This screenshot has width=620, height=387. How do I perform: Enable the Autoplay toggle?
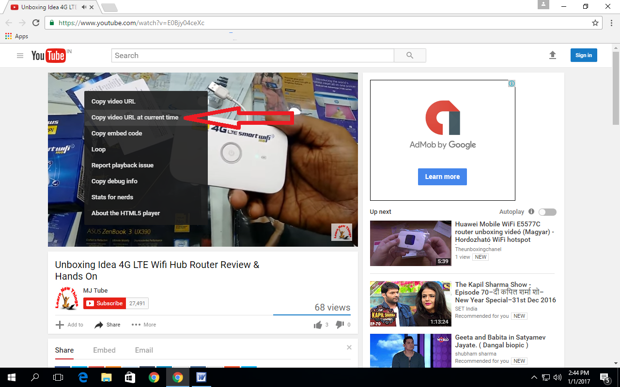[x=547, y=212]
